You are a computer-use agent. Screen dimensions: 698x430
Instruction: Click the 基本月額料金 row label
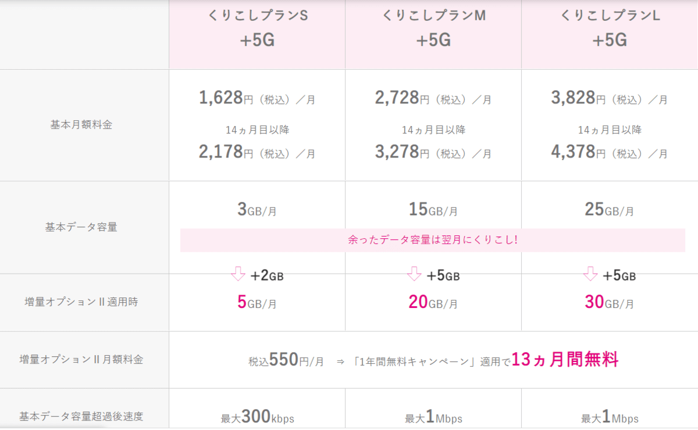pos(81,124)
